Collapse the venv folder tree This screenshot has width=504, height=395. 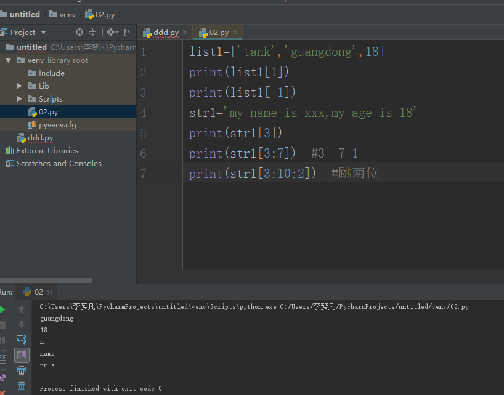[x=9, y=60]
